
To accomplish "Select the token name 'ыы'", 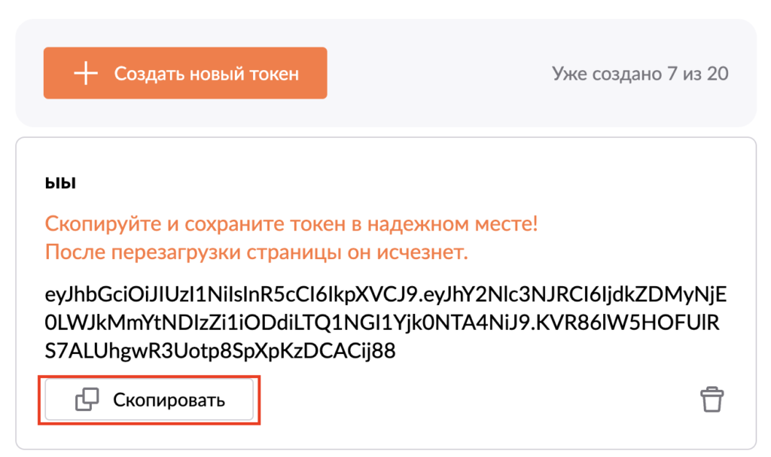I will pyautogui.click(x=60, y=182).
